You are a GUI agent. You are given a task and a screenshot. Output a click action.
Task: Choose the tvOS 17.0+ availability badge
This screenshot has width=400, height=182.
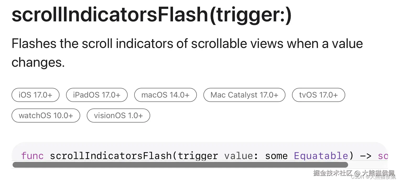(x=318, y=95)
